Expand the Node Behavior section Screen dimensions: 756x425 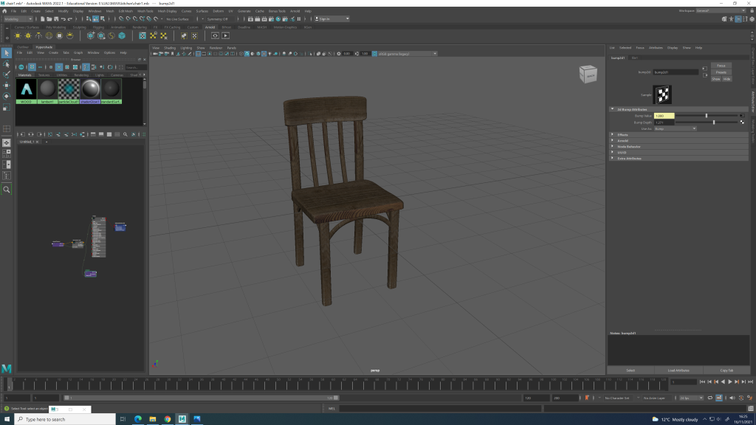(x=679, y=147)
